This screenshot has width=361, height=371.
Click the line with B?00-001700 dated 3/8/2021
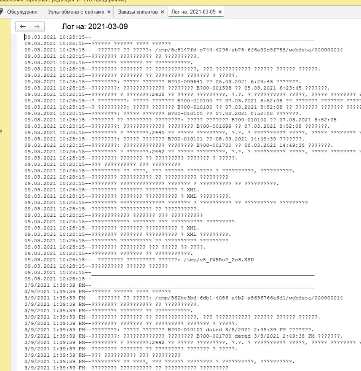pyautogui.click(x=183, y=336)
